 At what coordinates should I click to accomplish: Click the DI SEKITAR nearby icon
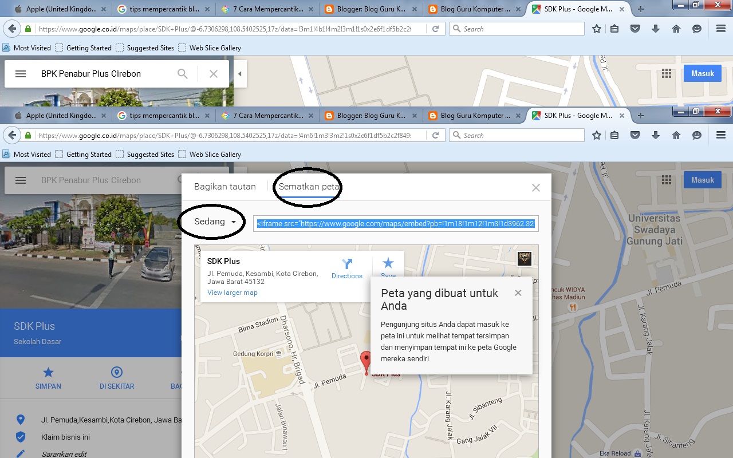tap(117, 372)
